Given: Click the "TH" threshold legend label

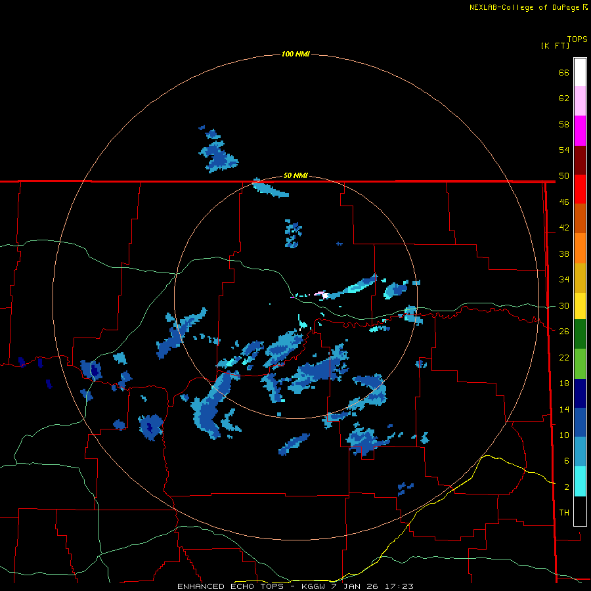Looking at the screenshot, I should (x=564, y=513).
